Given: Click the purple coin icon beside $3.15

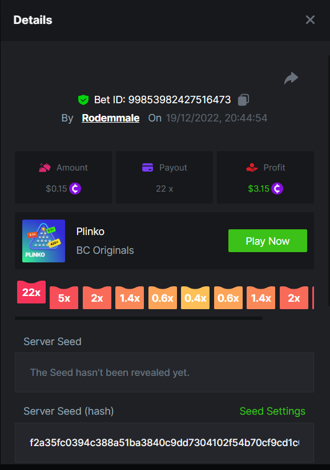Looking at the screenshot, I should pyautogui.click(x=277, y=189).
